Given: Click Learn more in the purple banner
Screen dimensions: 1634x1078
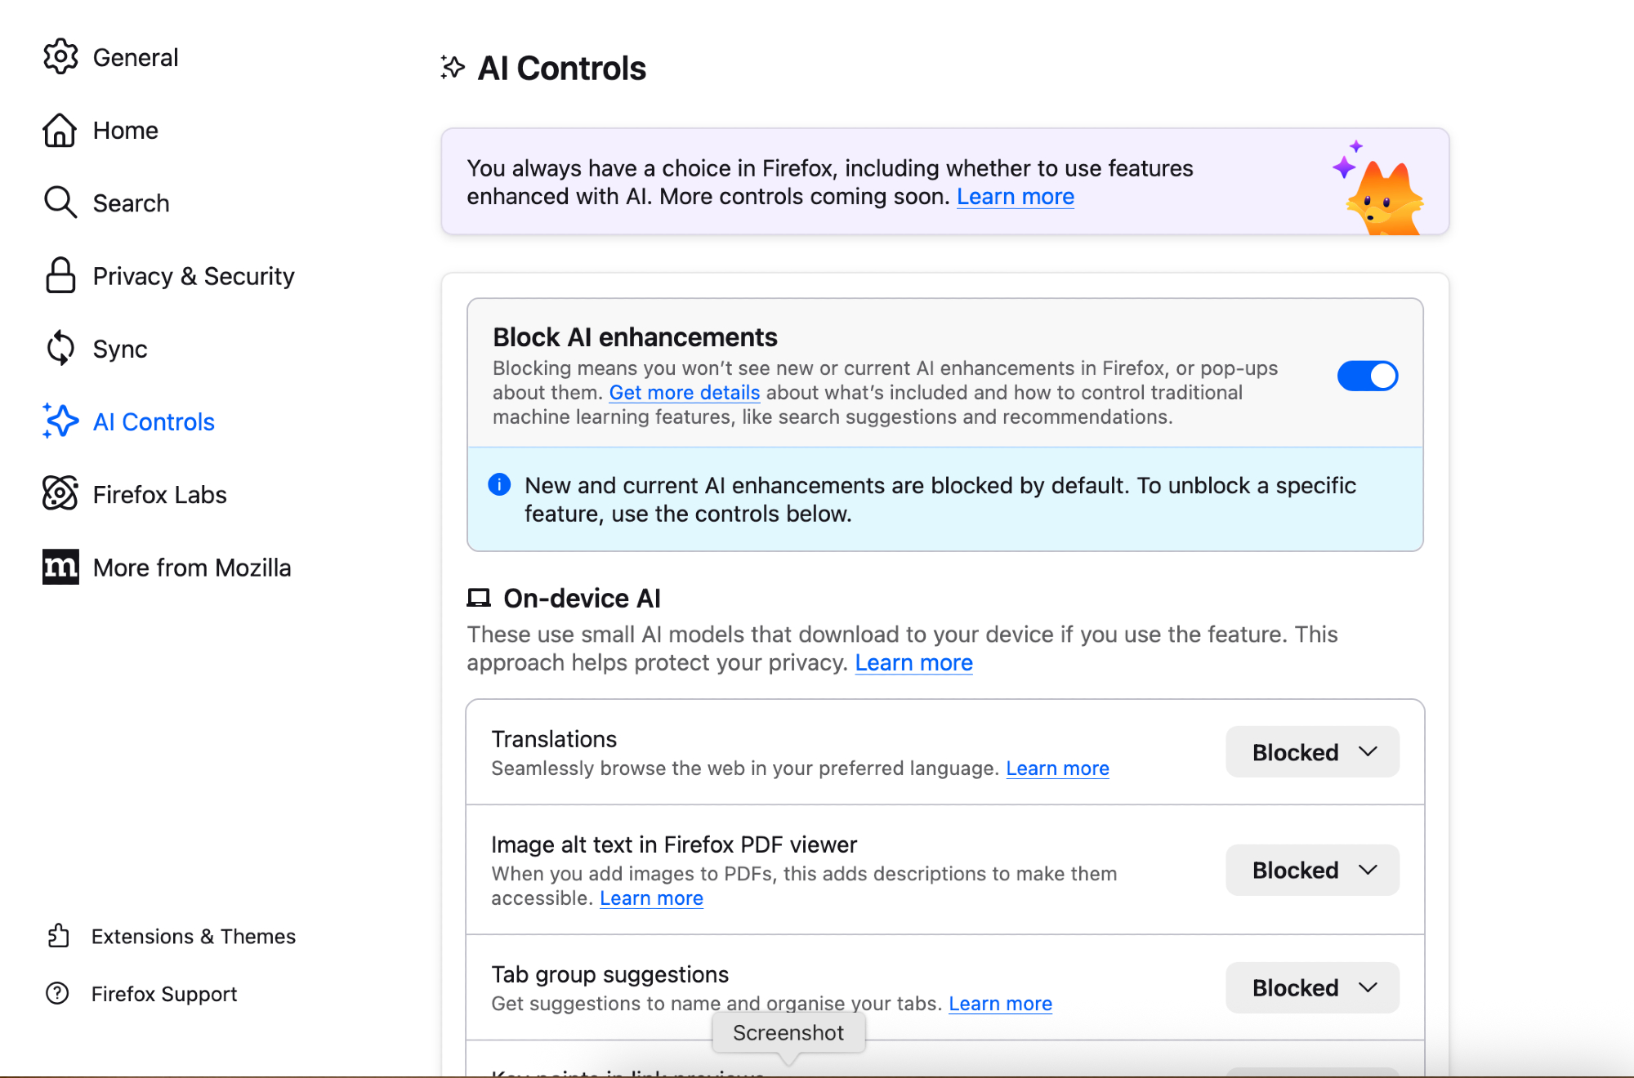Looking at the screenshot, I should click(1015, 197).
